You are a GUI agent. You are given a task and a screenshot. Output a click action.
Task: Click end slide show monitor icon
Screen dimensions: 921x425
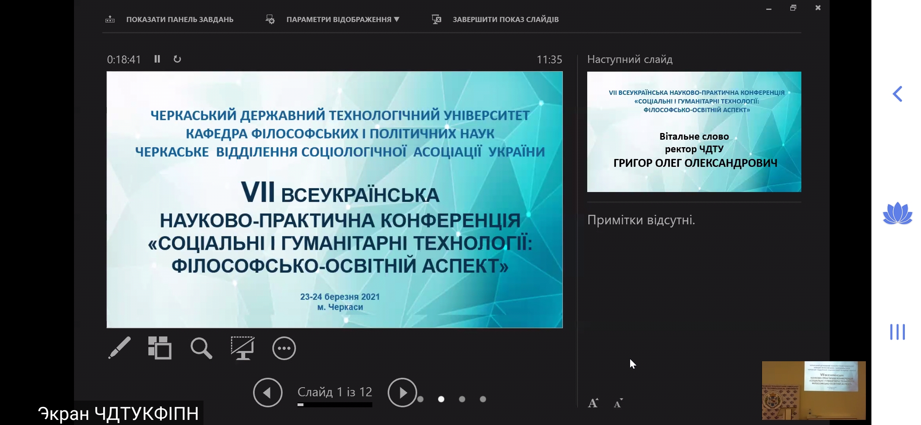point(436,19)
